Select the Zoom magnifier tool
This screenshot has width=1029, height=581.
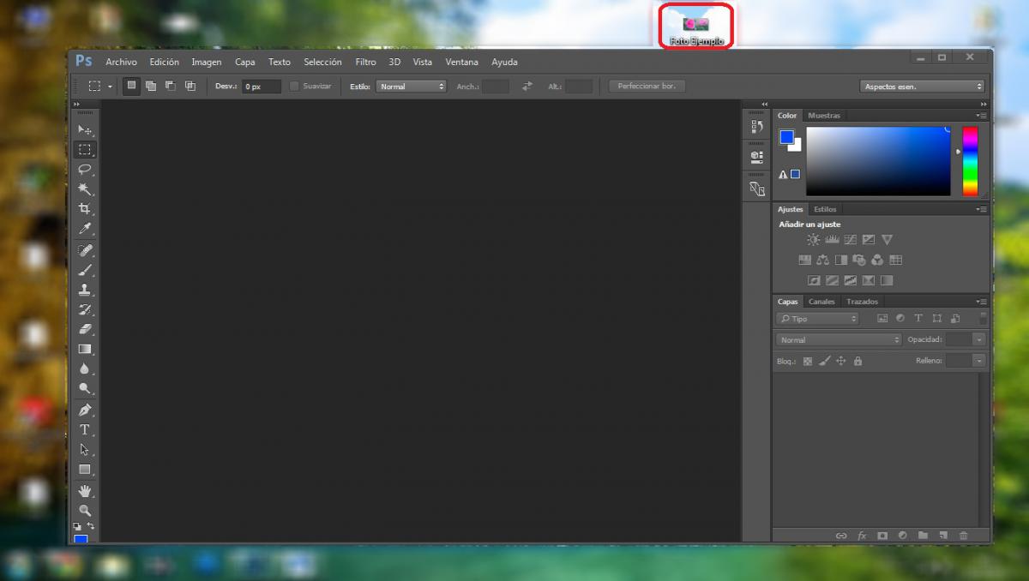pos(85,511)
